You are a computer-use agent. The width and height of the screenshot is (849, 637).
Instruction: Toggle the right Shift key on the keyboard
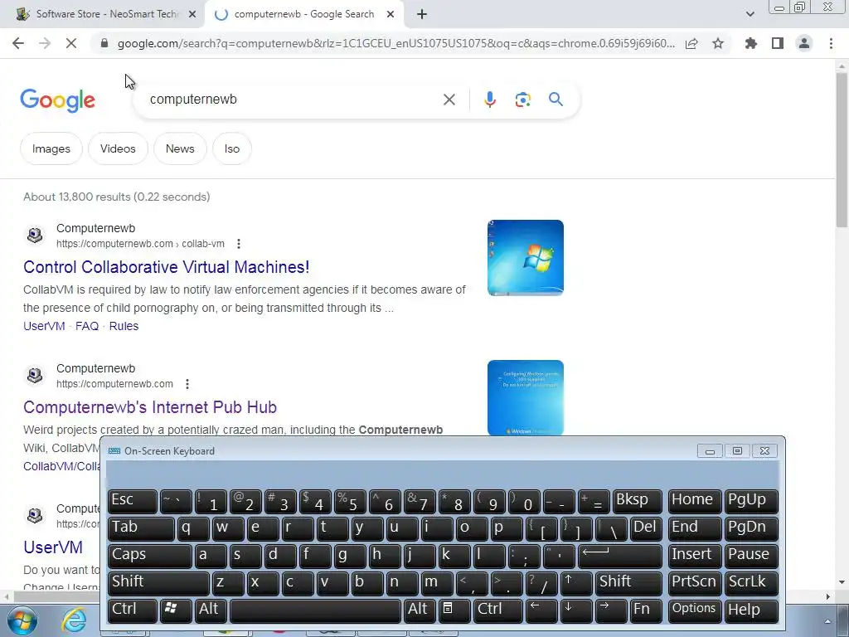pyautogui.click(x=628, y=583)
